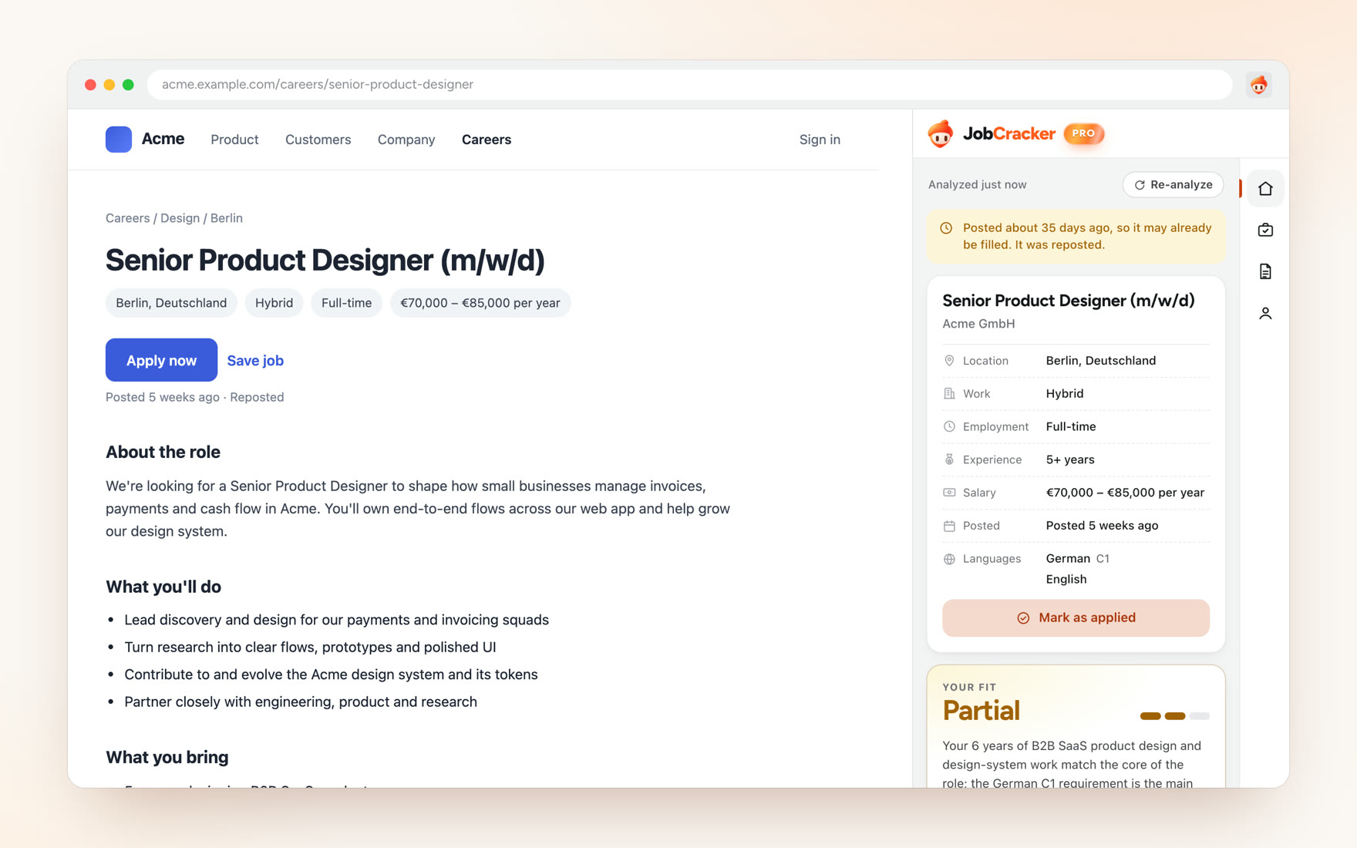The height and width of the screenshot is (848, 1357).
Task: Click the calendar icon beside Posted
Action: click(x=949, y=526)
